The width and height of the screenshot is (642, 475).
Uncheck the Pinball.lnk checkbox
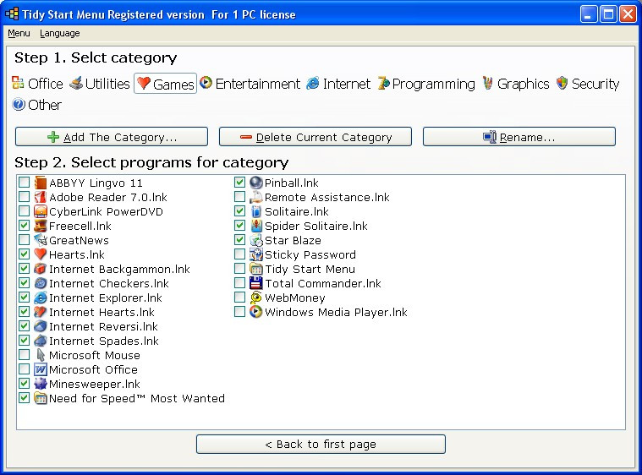[239, 182]
